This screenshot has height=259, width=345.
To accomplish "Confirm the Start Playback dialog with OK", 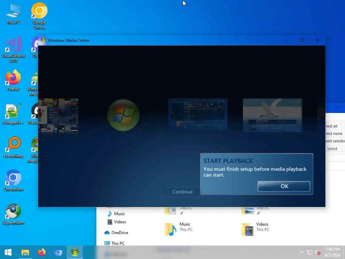I will (284, 186).
